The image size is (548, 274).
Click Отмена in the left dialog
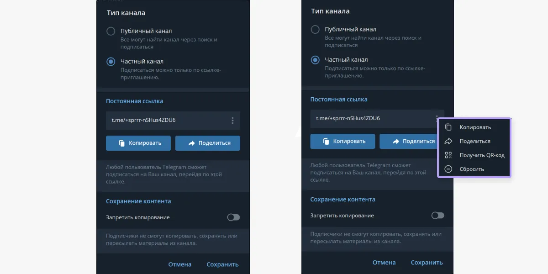pos(180,264)
